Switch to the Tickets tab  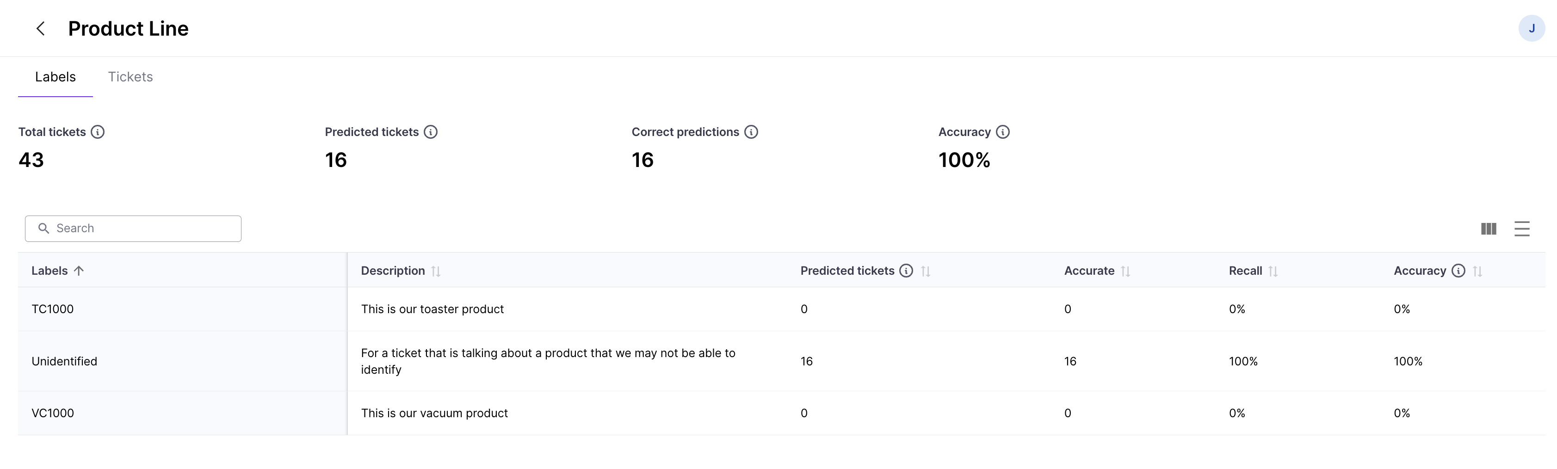coord(130,77)
